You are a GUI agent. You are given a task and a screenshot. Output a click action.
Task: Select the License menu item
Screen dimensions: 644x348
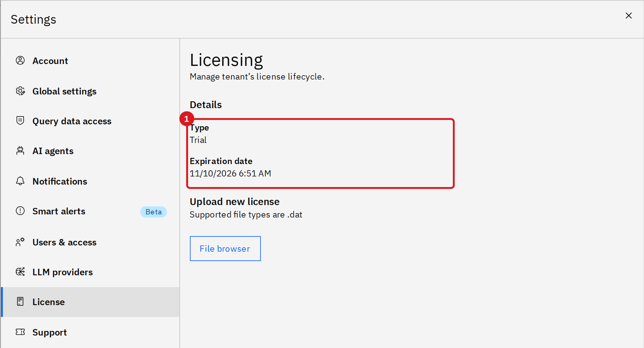tap(90, 302)
